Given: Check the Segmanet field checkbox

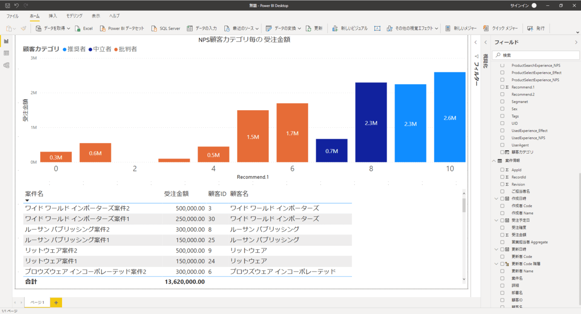Looking at the screenshot, I should click(x=502, y=101).
